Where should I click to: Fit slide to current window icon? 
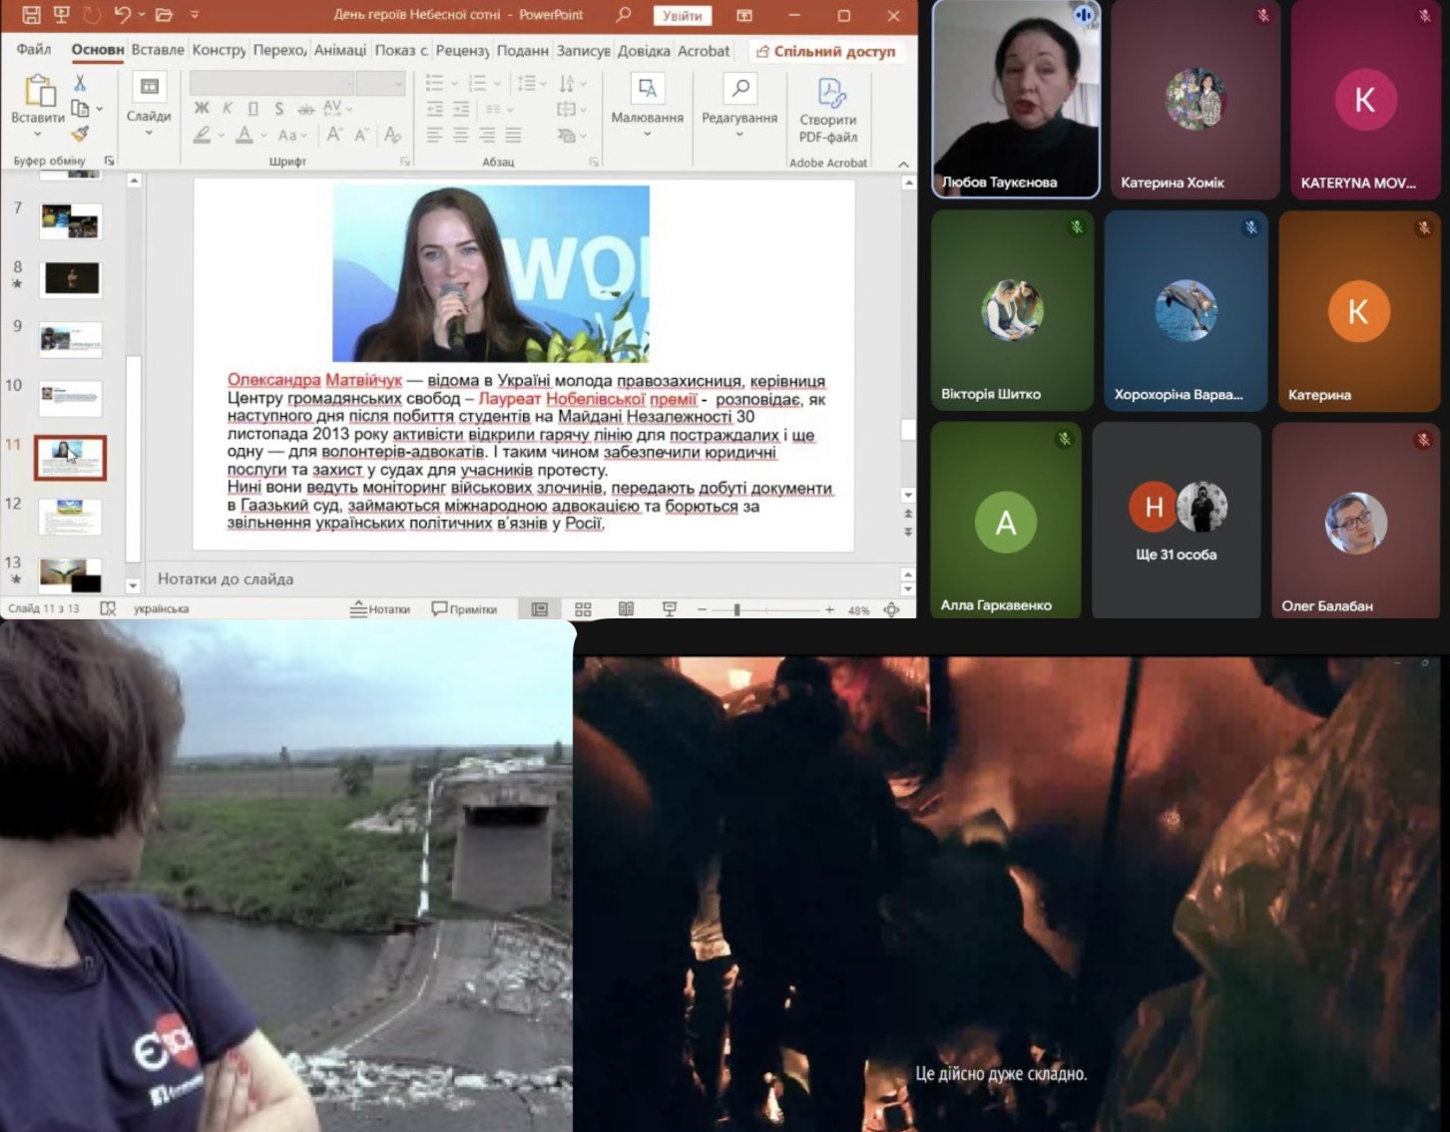tap(891, 609)
